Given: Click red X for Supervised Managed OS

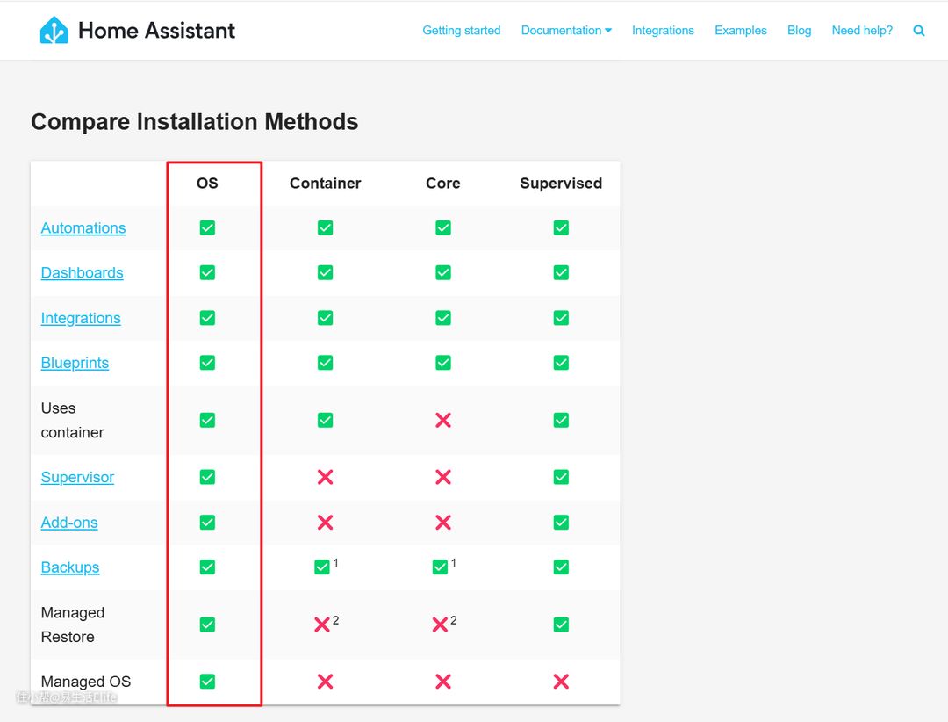Looking at the screenshot, I should pos(561,682).
